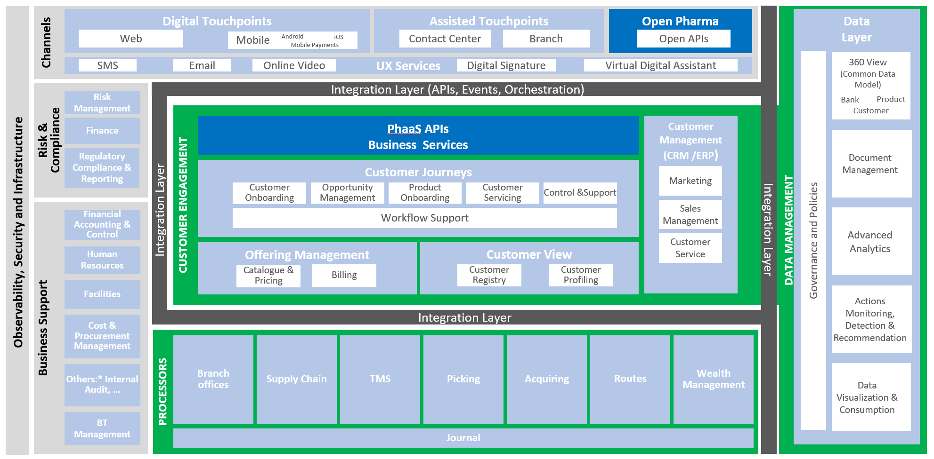Open the Contact Center element
Screen dimensions: 934x459
(x=445, y=39)
